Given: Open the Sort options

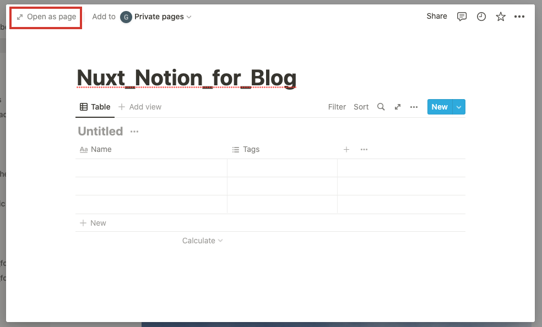Looking at the screenshot, I should pos(361,107).
